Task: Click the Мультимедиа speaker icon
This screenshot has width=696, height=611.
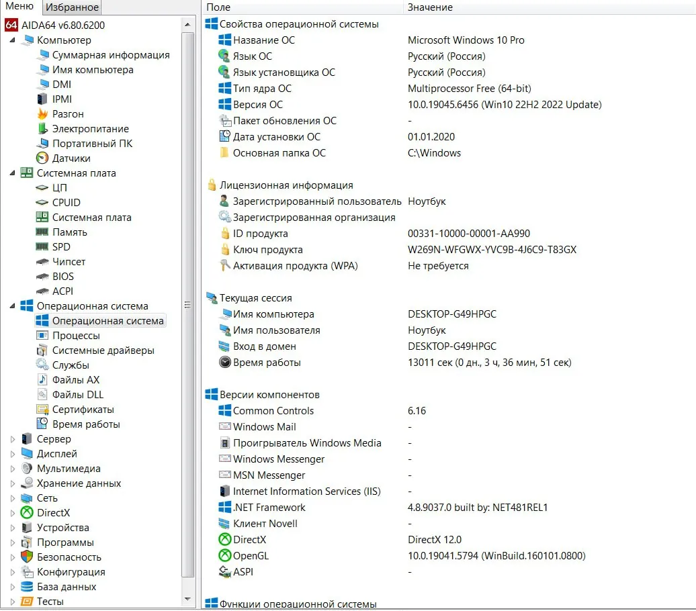Action: click(27, 469)
